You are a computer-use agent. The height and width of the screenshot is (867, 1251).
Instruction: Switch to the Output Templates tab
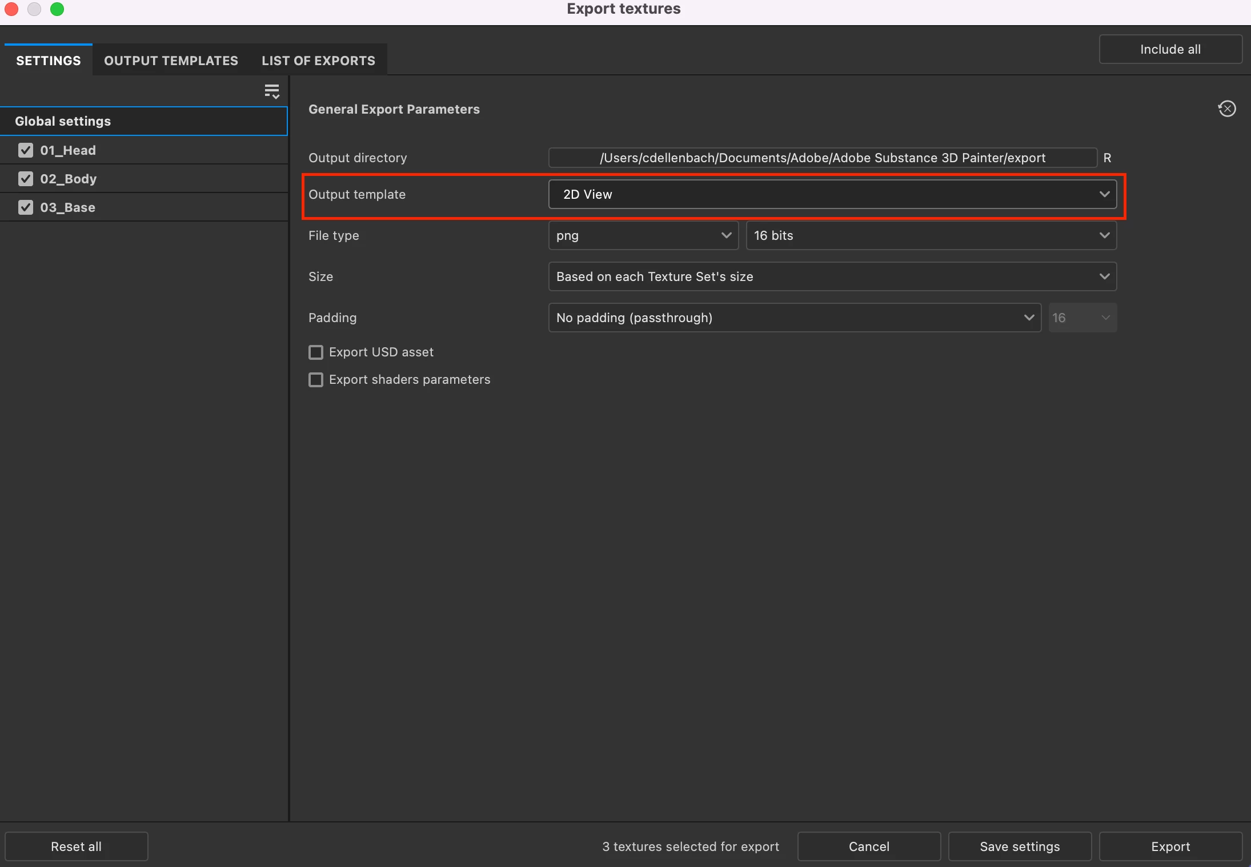click(x=171, y=61)
